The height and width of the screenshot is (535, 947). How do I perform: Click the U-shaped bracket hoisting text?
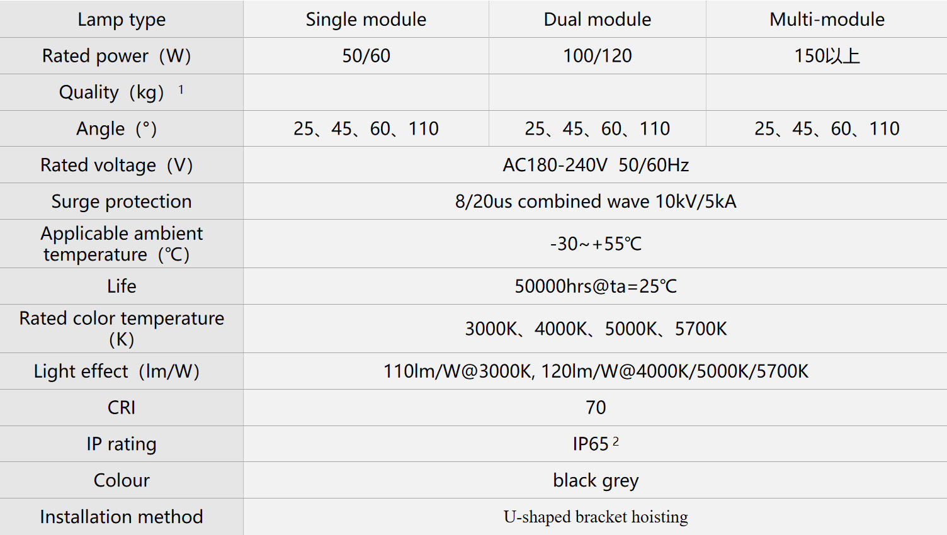[x=596, y=517]
